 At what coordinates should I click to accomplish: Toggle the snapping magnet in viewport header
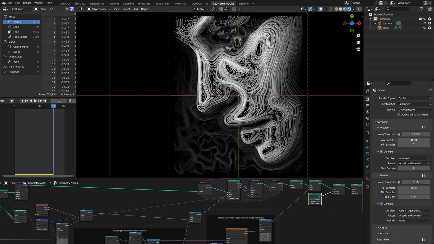tap(221, 9)
